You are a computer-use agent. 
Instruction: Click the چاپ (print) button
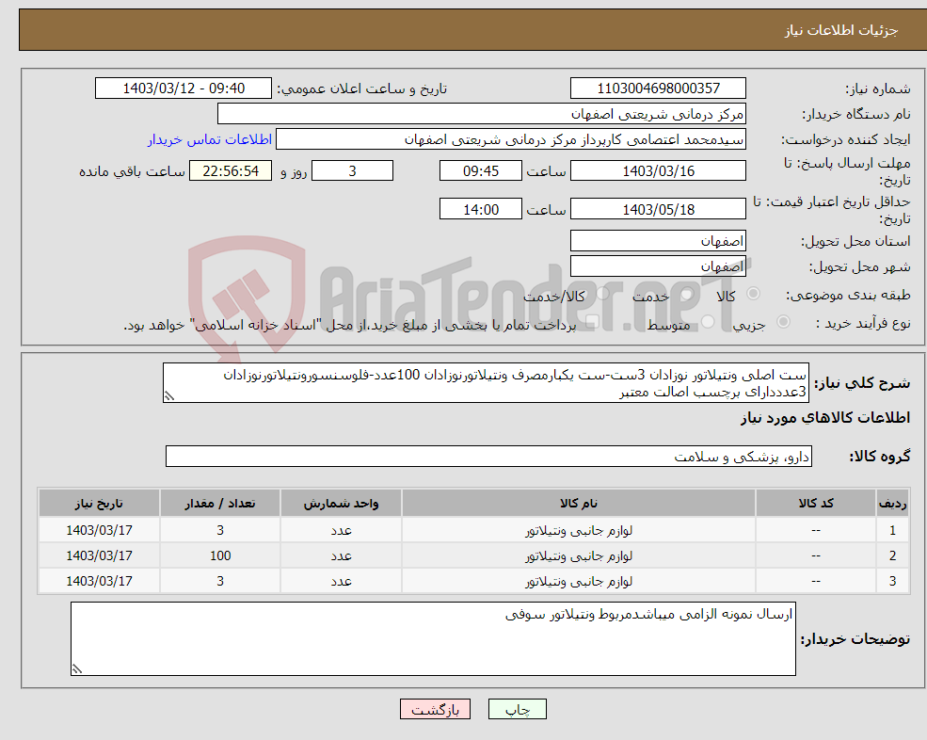tap(518, 709)
